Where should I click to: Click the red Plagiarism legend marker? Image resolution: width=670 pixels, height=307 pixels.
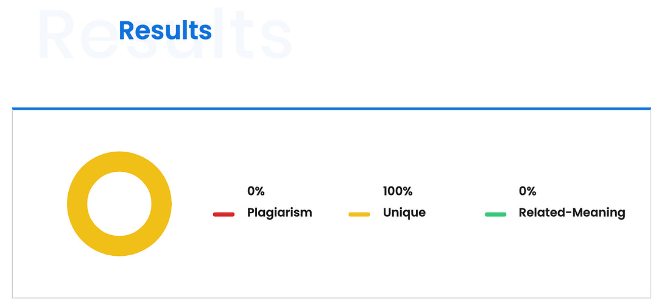[224, 214]
